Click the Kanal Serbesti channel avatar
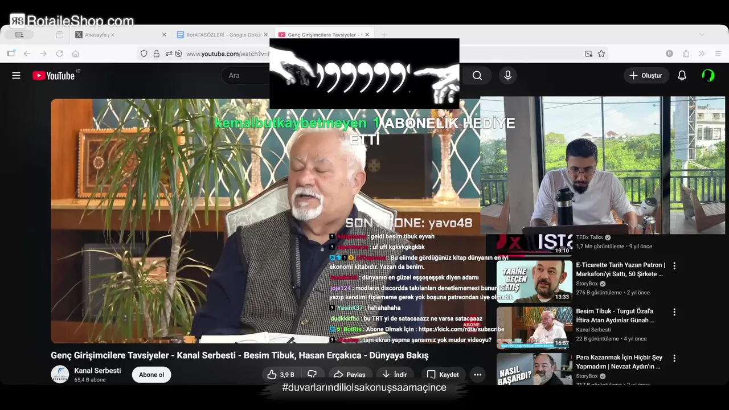This screenshot has height=410, width=729. point(60,374)
